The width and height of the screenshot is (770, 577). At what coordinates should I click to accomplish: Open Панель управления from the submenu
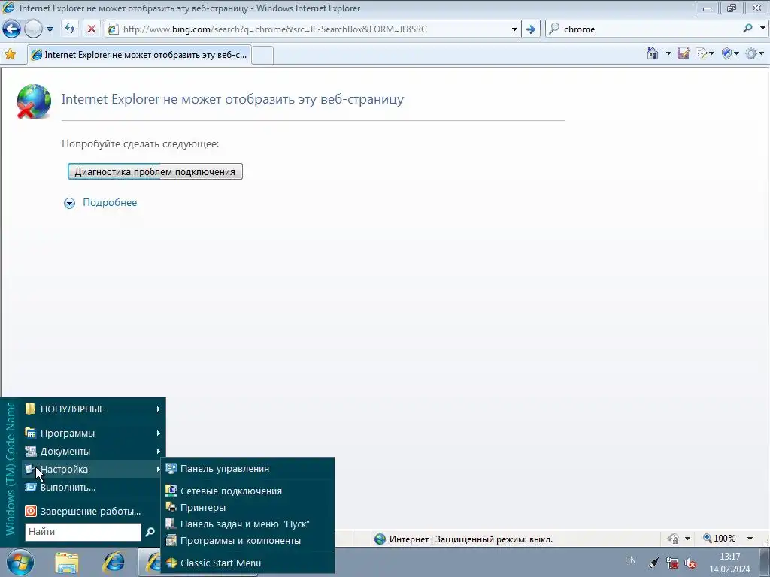(248, 469)
